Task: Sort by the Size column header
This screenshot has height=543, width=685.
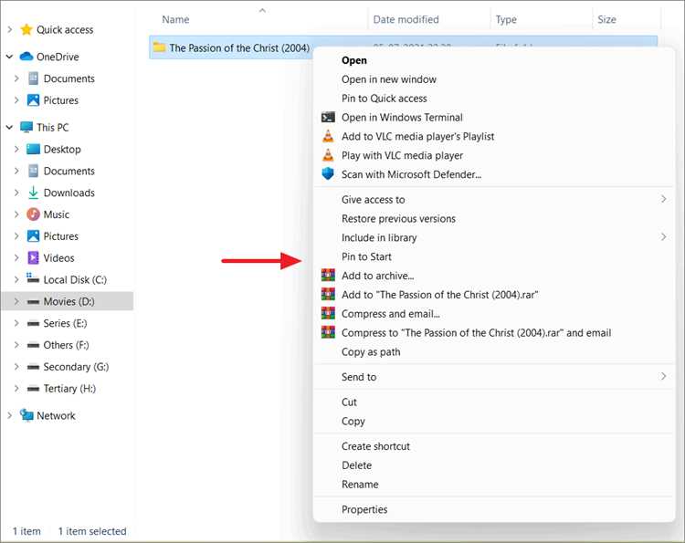Action: tap(606, 20)
